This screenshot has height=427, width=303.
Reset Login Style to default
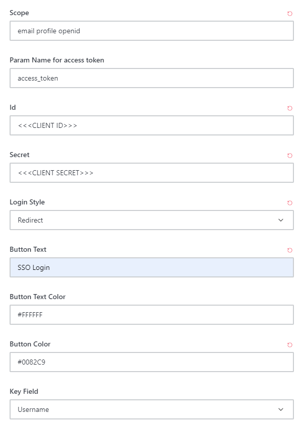coord(289,203)
